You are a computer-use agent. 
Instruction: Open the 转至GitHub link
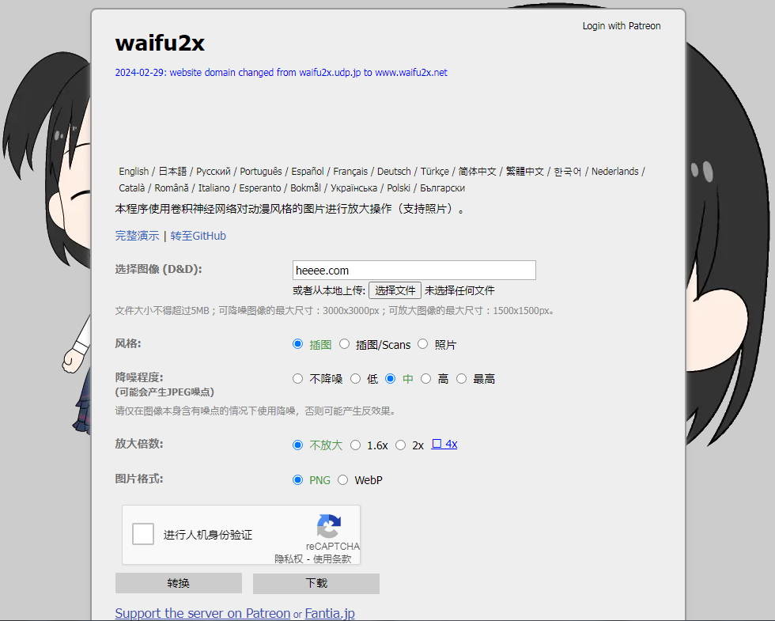pyautogui.click(x=198, y=236)
